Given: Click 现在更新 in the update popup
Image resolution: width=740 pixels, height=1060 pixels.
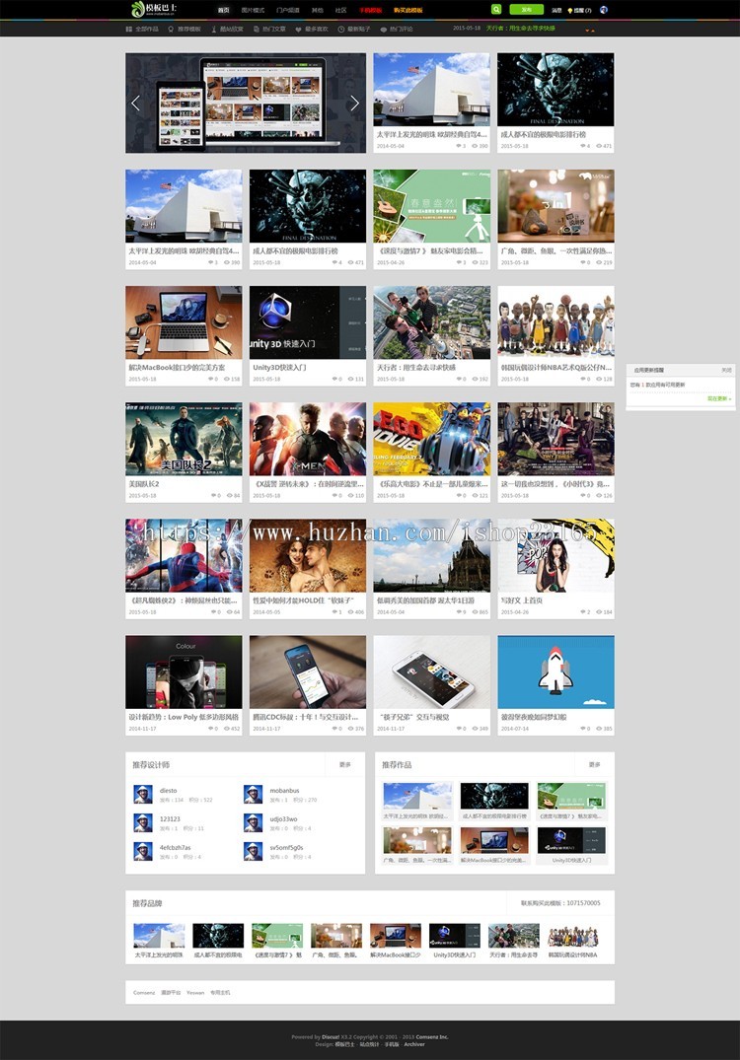Looking at the screenshot, I should (x=719, y=398).
